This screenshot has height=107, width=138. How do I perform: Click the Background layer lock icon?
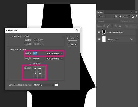coord(132,39)
